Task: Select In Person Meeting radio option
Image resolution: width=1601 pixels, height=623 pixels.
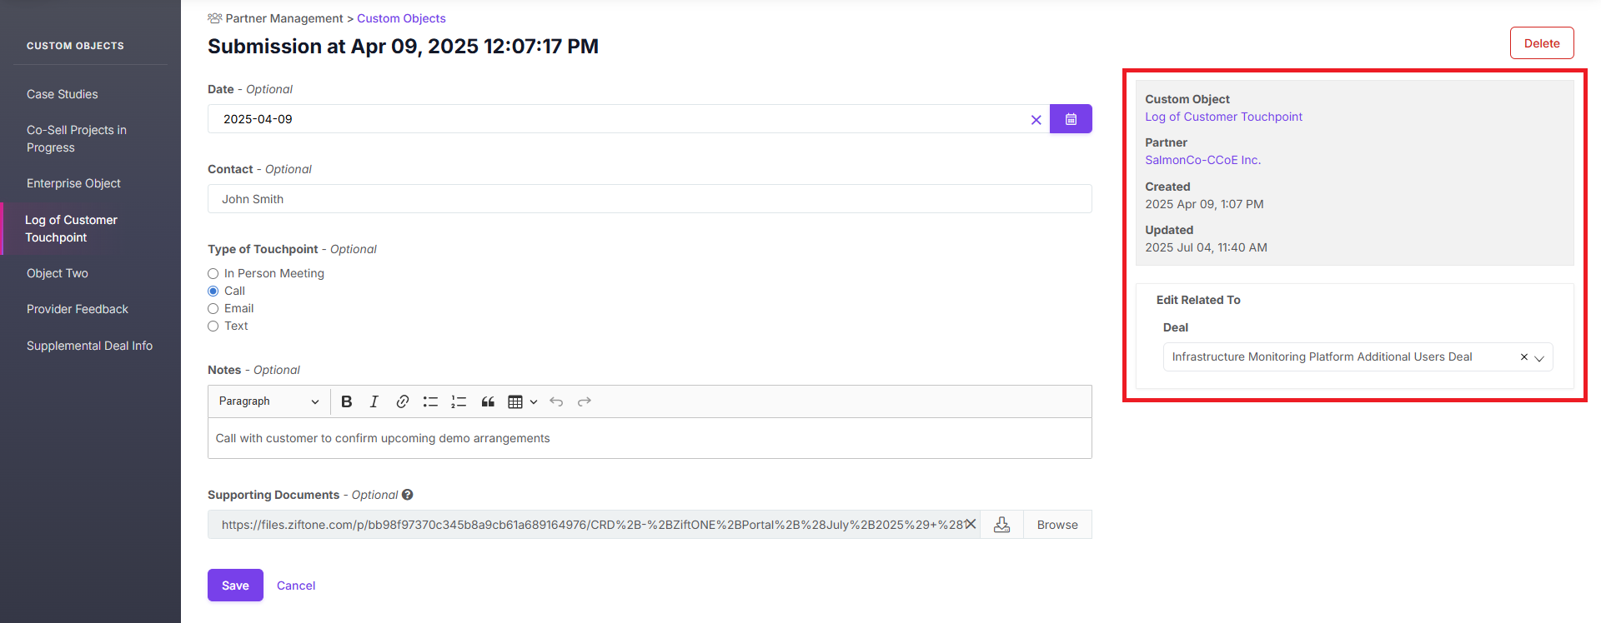Action: pos(213,273)
